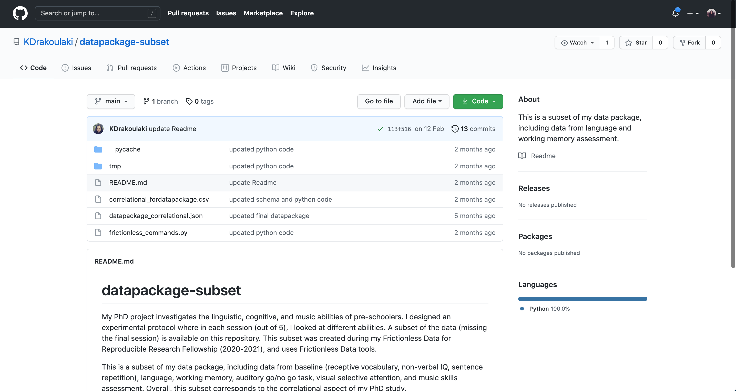Click the branch icon next to 1 branch
This screenshot has width=736, height=391.
(146, 101)
